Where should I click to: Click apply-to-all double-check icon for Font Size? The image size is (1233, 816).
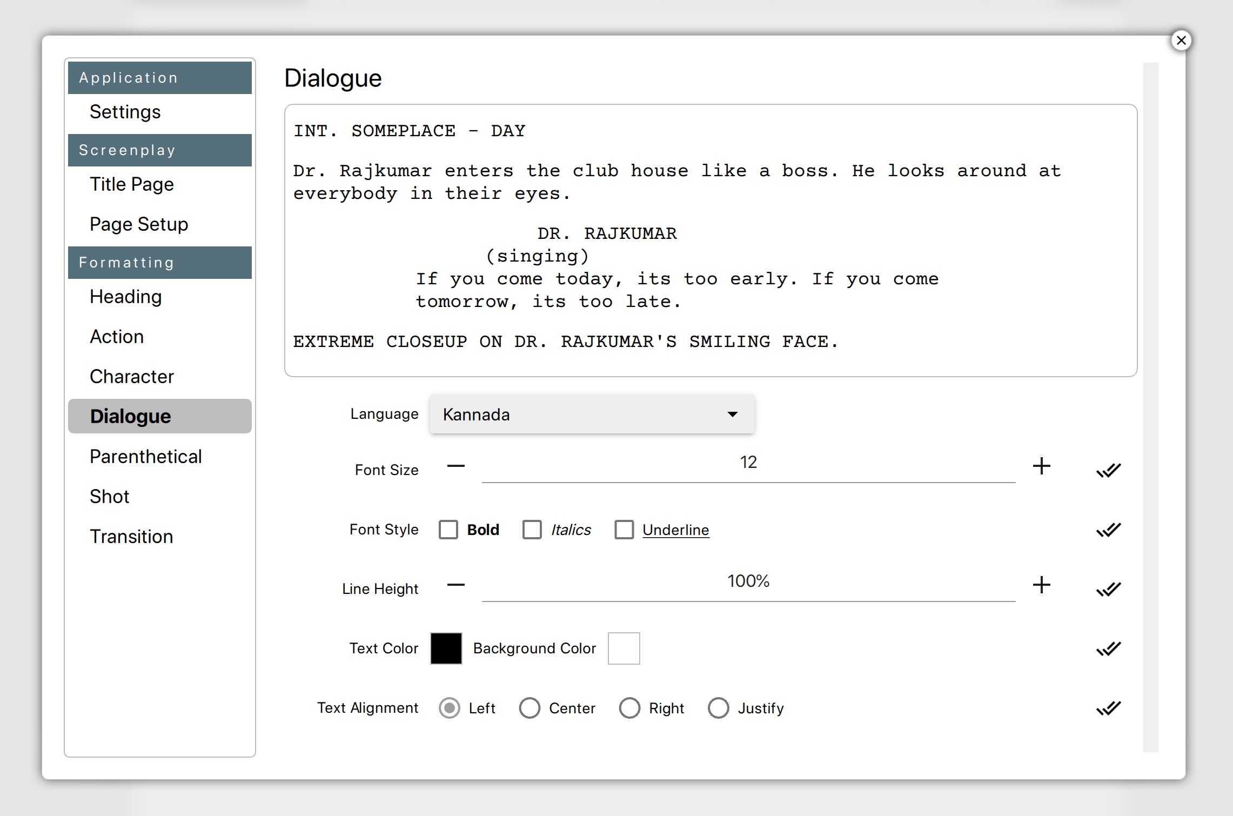pyautogui.click(x=1108, y=470)
